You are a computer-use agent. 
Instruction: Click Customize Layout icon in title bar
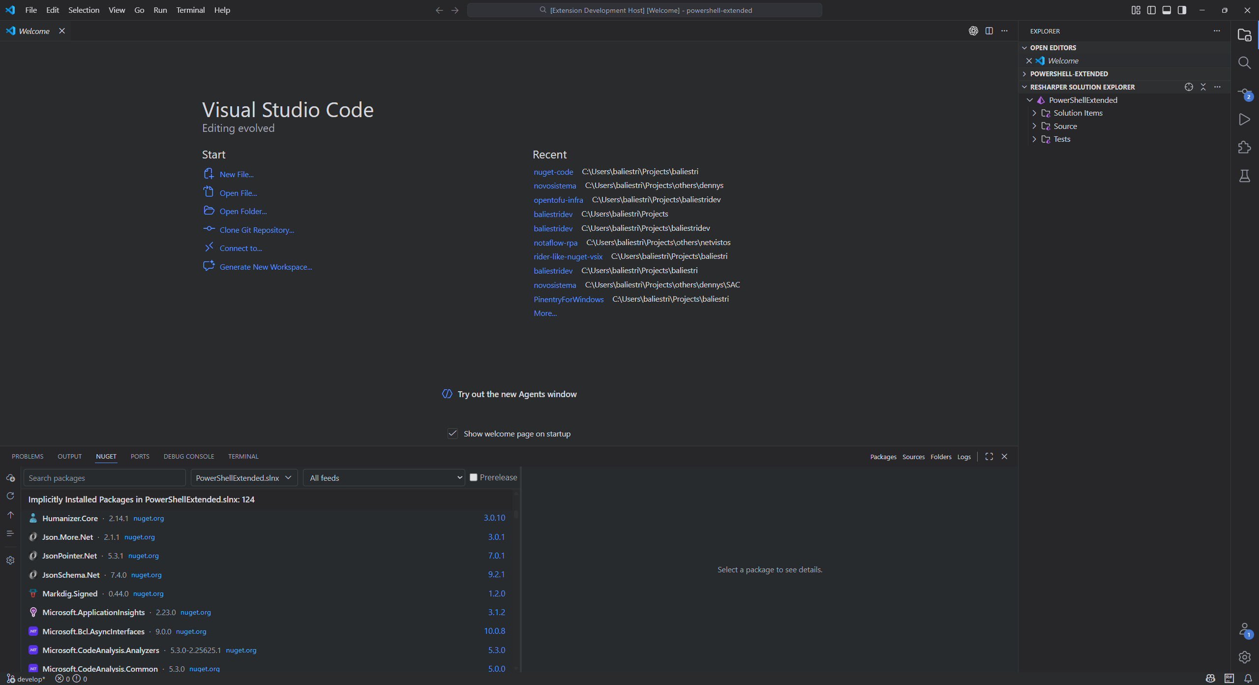1136,10
